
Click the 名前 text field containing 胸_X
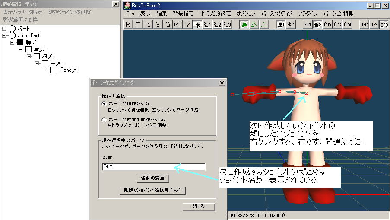(x=153, y=167)
